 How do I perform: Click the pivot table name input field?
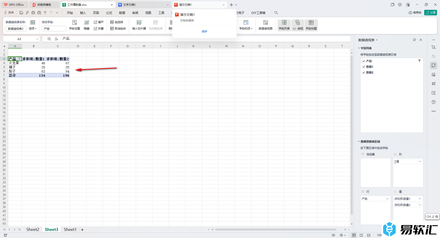click(x=16, y=29)
